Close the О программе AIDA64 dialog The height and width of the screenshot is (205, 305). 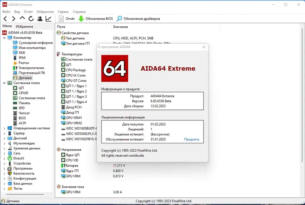click(204, 47)
